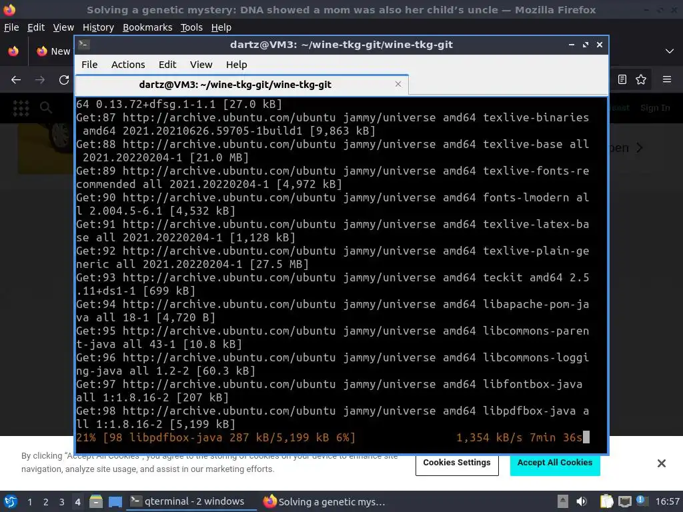Open Firefox History menu
Image resolution: width=683 pixels, height=512 pixels.
pos(98,27)
